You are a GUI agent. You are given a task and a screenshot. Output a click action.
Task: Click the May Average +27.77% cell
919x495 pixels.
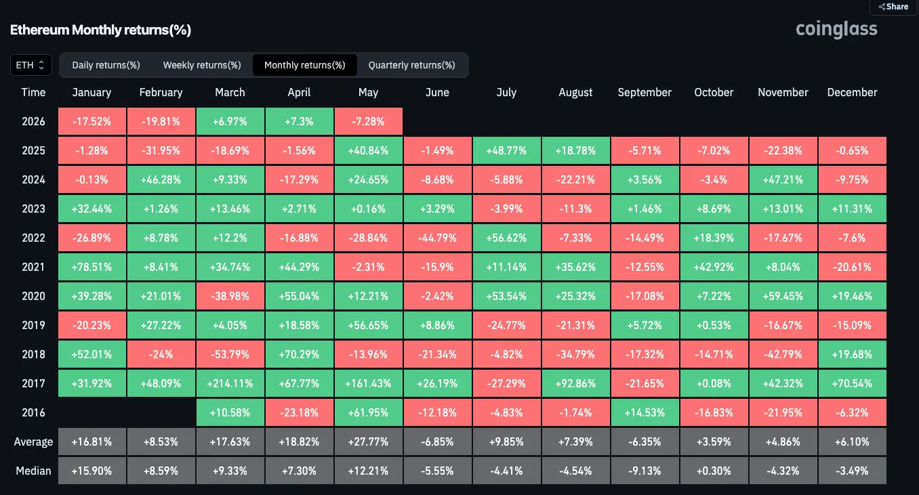click(368, 442)
